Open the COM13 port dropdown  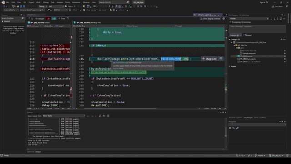tap(60, 10)
